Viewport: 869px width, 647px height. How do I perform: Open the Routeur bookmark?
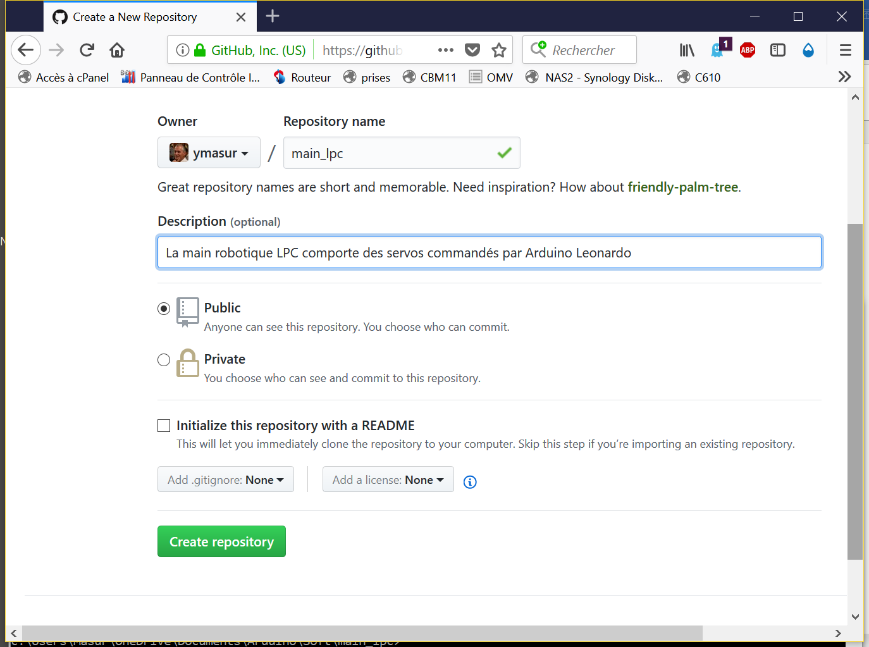[302, 77]
